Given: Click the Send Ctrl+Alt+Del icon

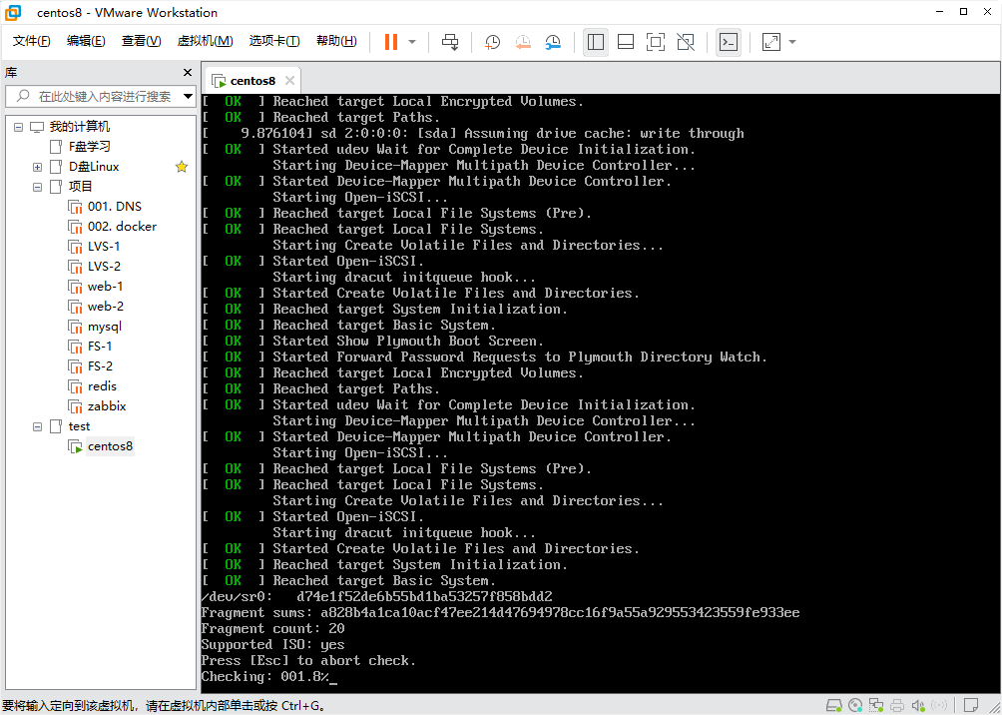Looking at the screenshot, I should click(x=450, y=42).
